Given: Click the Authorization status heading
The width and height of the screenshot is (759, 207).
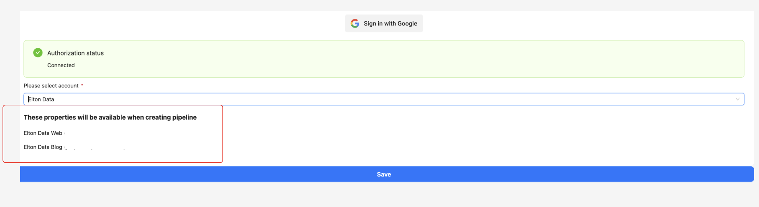Looking at the screenshot, I should tap(75, 53).
